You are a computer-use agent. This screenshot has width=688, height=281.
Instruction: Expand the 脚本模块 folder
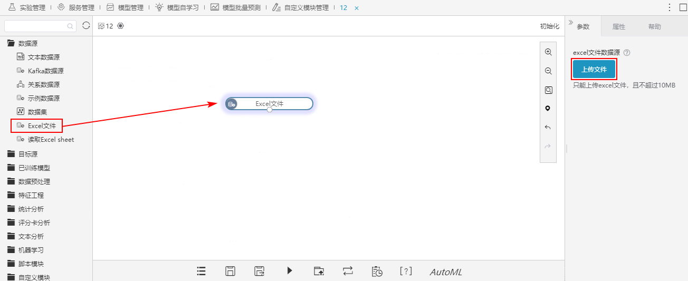[x=25, y=264]
